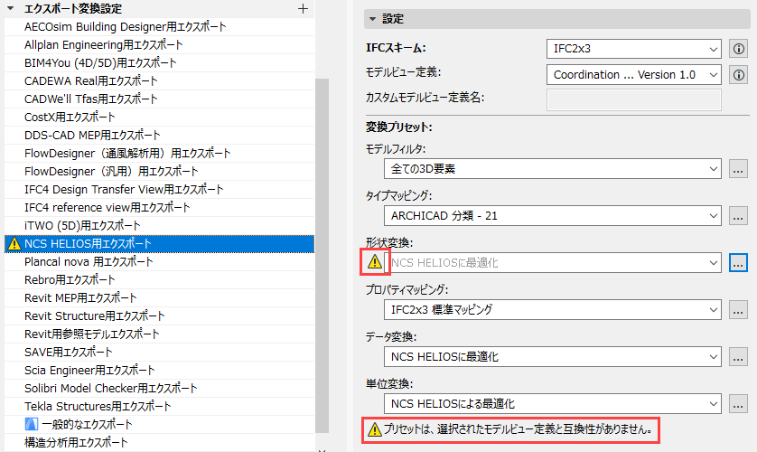The height and width of the screenshot is (452, 757).
Task: Click ellipsis button for タイプマッピング
Action: 738,216
